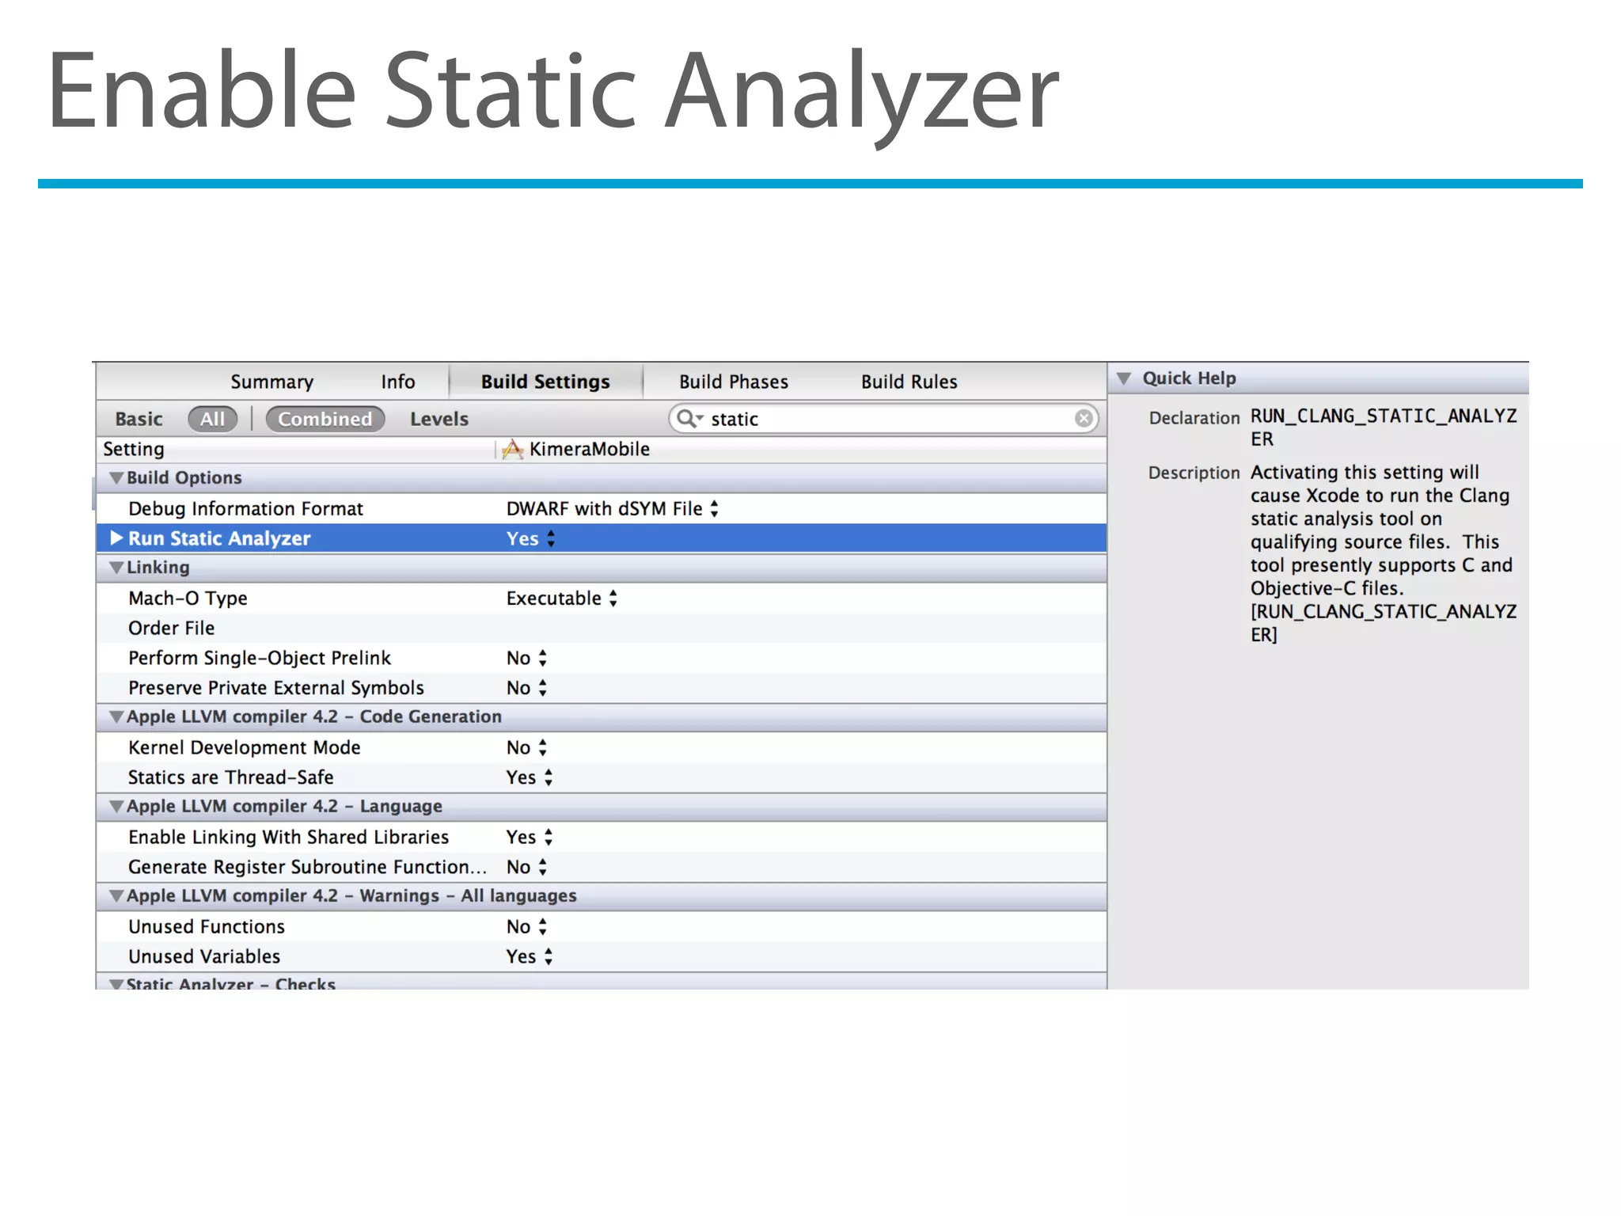
Task: Select Generate Register Subroutine Function setting
Action: click(x=307, y=867)
